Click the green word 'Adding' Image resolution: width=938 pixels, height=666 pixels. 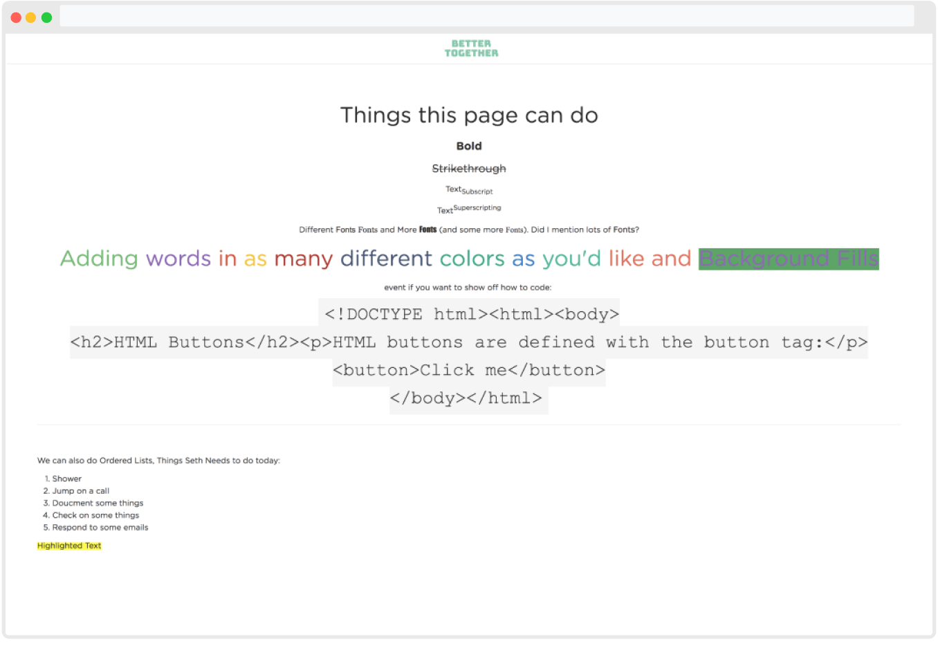pos(99,259)
